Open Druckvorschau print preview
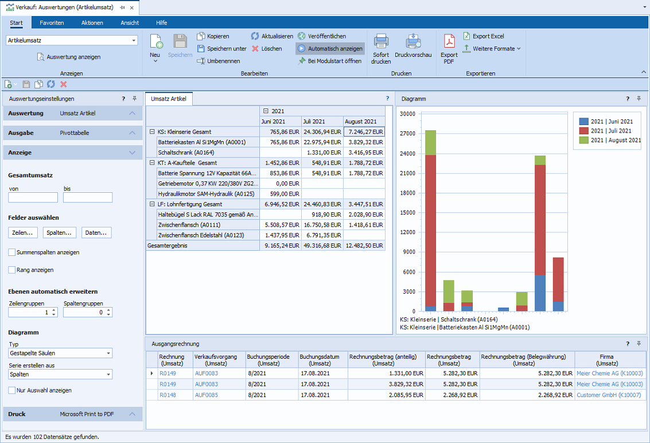 (x=413, y=42)
